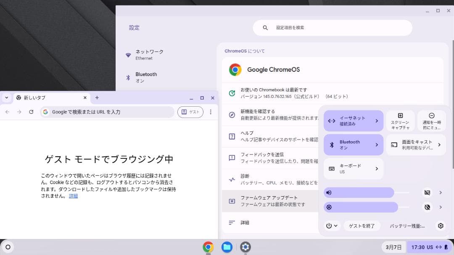The width and height of the screenshot is (454, 255).
Task: Expand Bluetooth devices arrow in quick settings
Action: click(377, 145)
